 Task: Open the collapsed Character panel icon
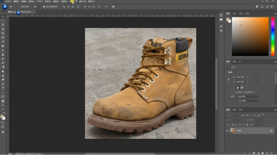pyautogui.click(x=221, y=26)
